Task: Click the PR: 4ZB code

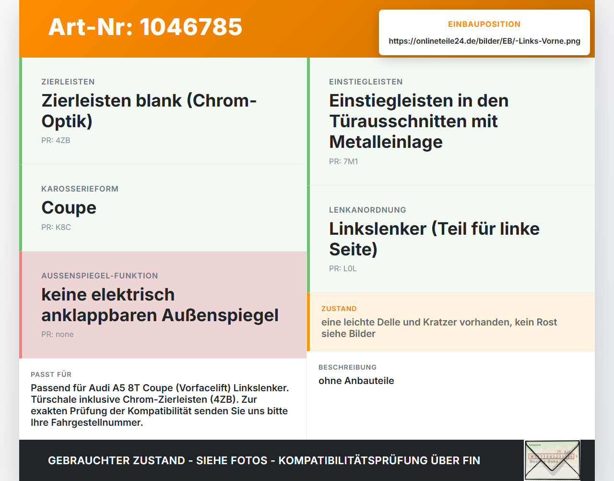Action: [x=56, y=140]
